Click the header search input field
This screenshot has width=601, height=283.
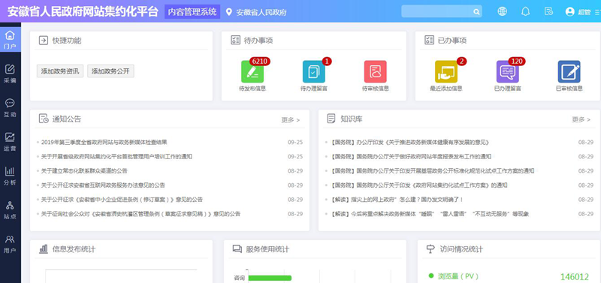[437, 11]
